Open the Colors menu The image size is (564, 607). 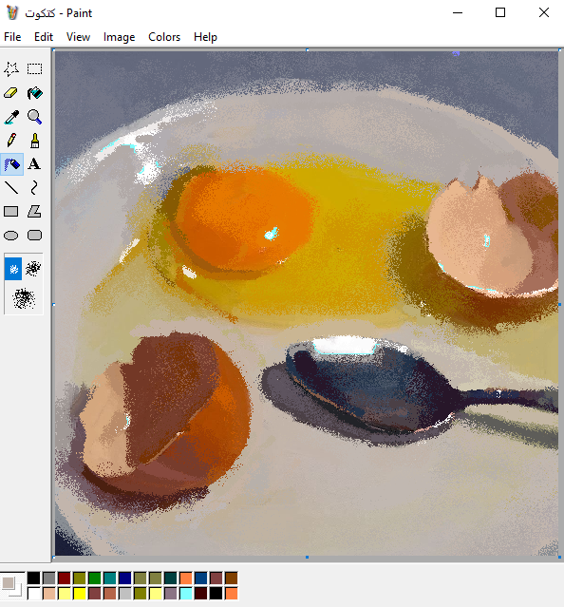pos(164,37)
